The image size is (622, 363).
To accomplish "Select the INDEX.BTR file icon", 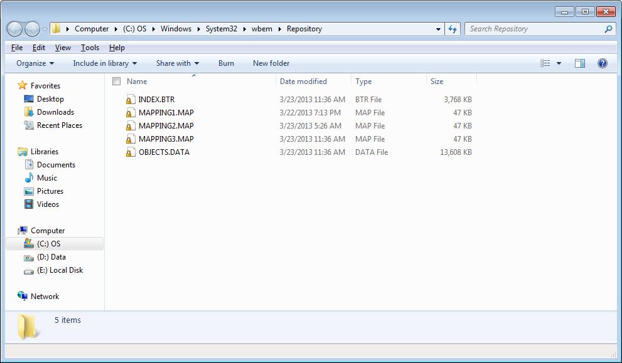I will pos(130,100).
